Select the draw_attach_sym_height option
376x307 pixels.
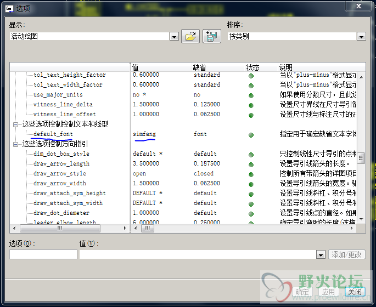click(70, 193)
